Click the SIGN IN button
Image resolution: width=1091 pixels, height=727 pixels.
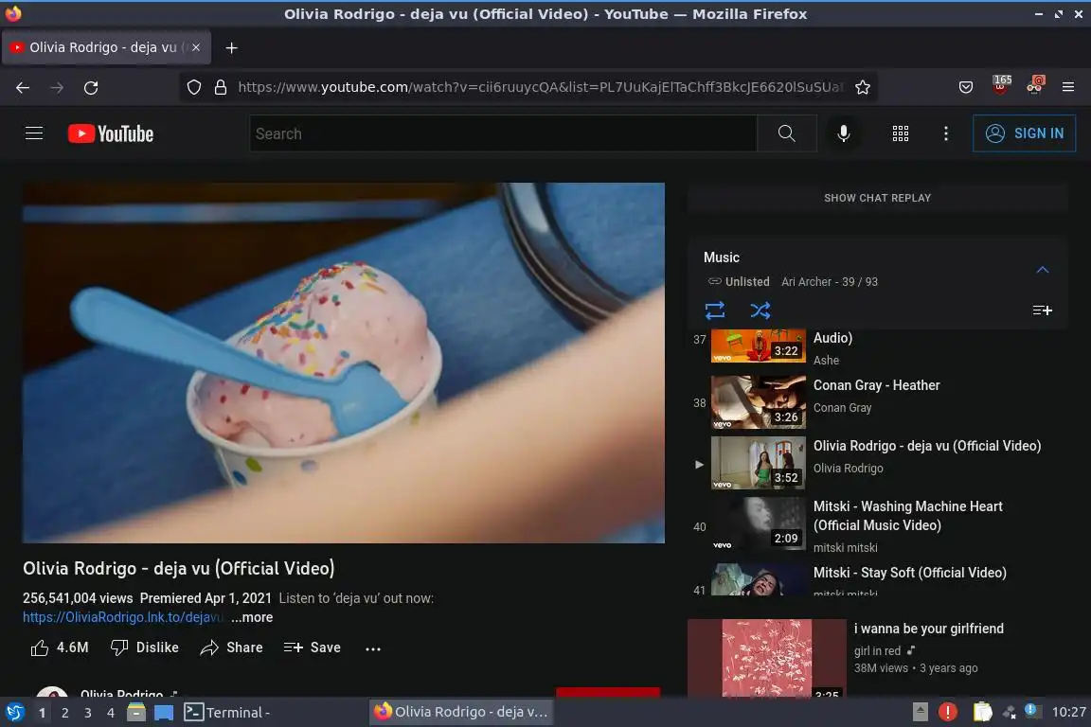pos(1024,133)
